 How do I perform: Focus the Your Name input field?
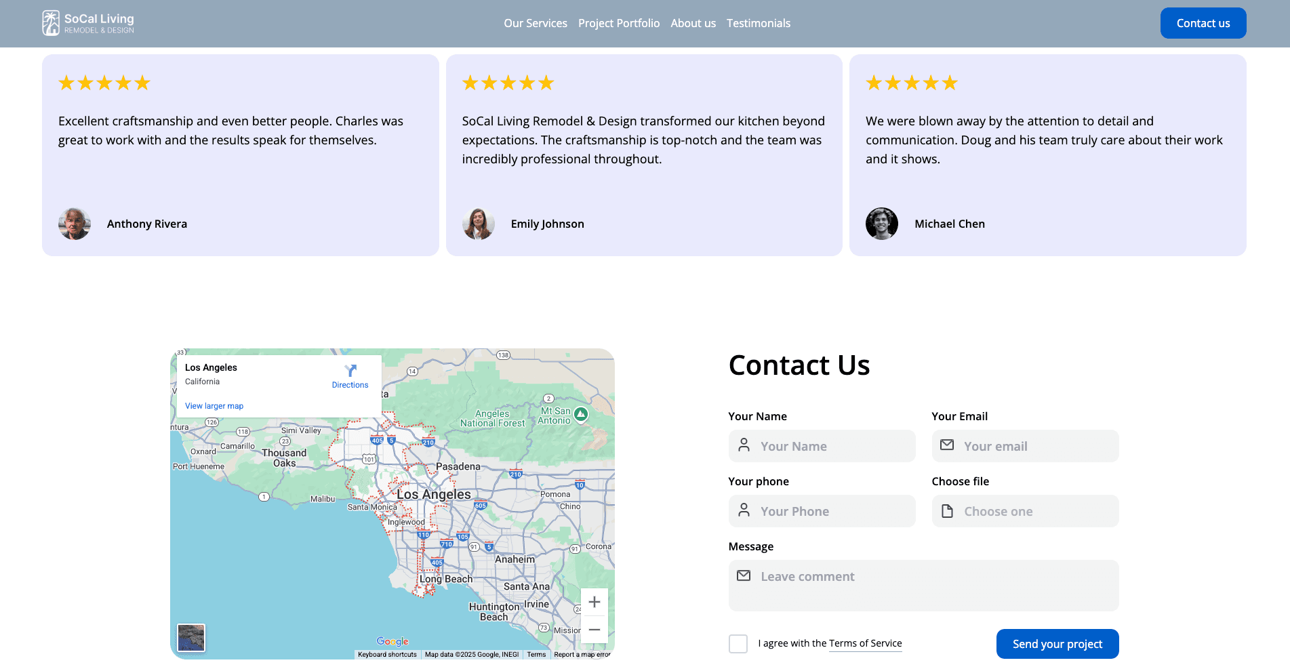822,446
